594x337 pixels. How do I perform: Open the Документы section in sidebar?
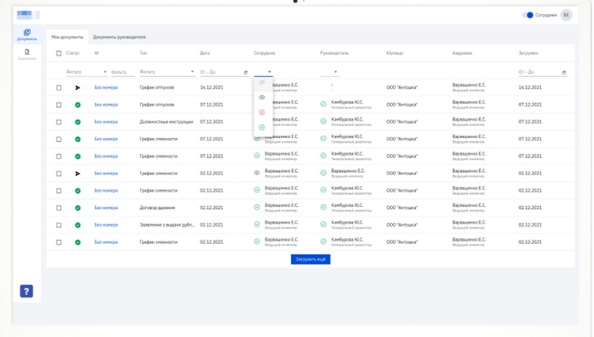[x=27, y=35]
